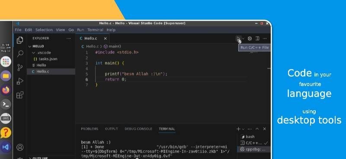Open the Source Control view
Image resolution: width=346 pixels, height=159 pixels.
pyautogui.click(x=20, y=67)
